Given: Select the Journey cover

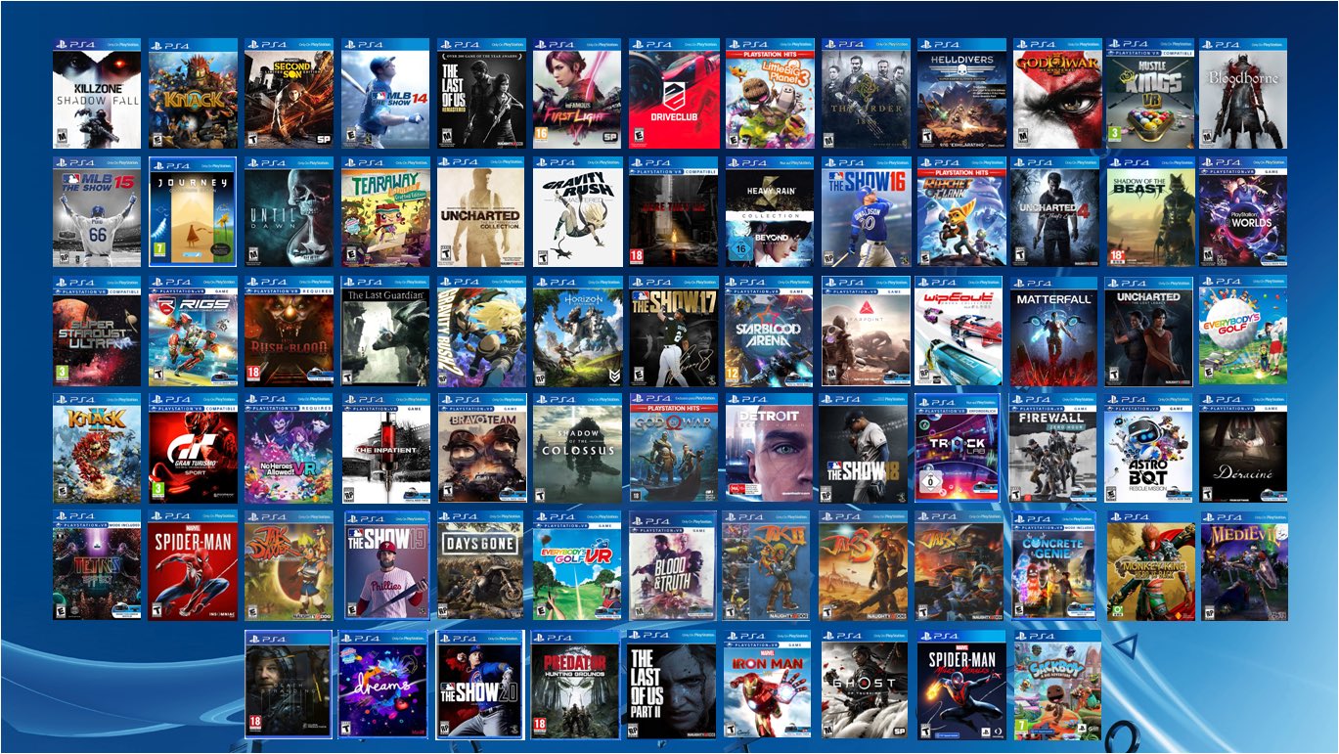Looking at the screenshot, I should point(193,211).
